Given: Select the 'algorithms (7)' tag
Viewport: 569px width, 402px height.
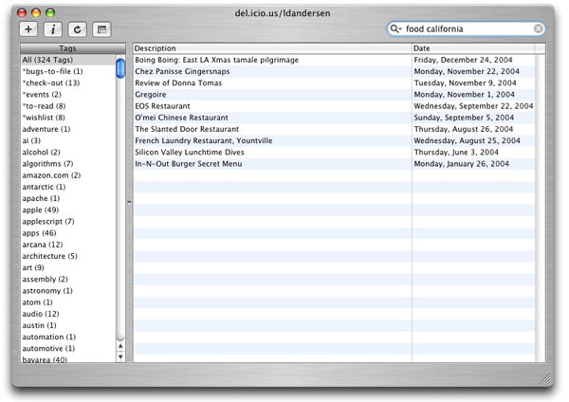Looking at the screenshot, I should 68,164.
